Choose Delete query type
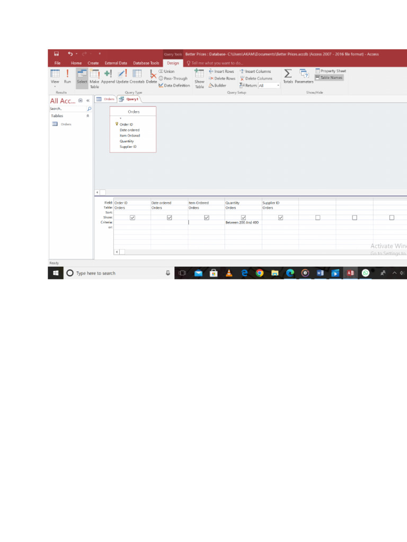This screenshot has height=542, width=407. (152, 77)
